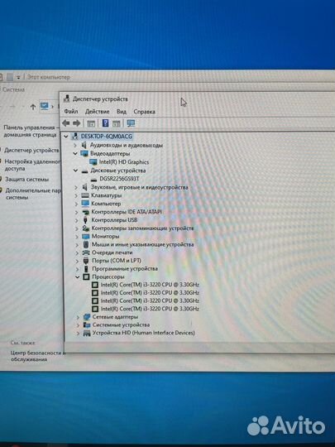Collapse the Дисковые устройства category
The image size is (335, 447).
75,171
